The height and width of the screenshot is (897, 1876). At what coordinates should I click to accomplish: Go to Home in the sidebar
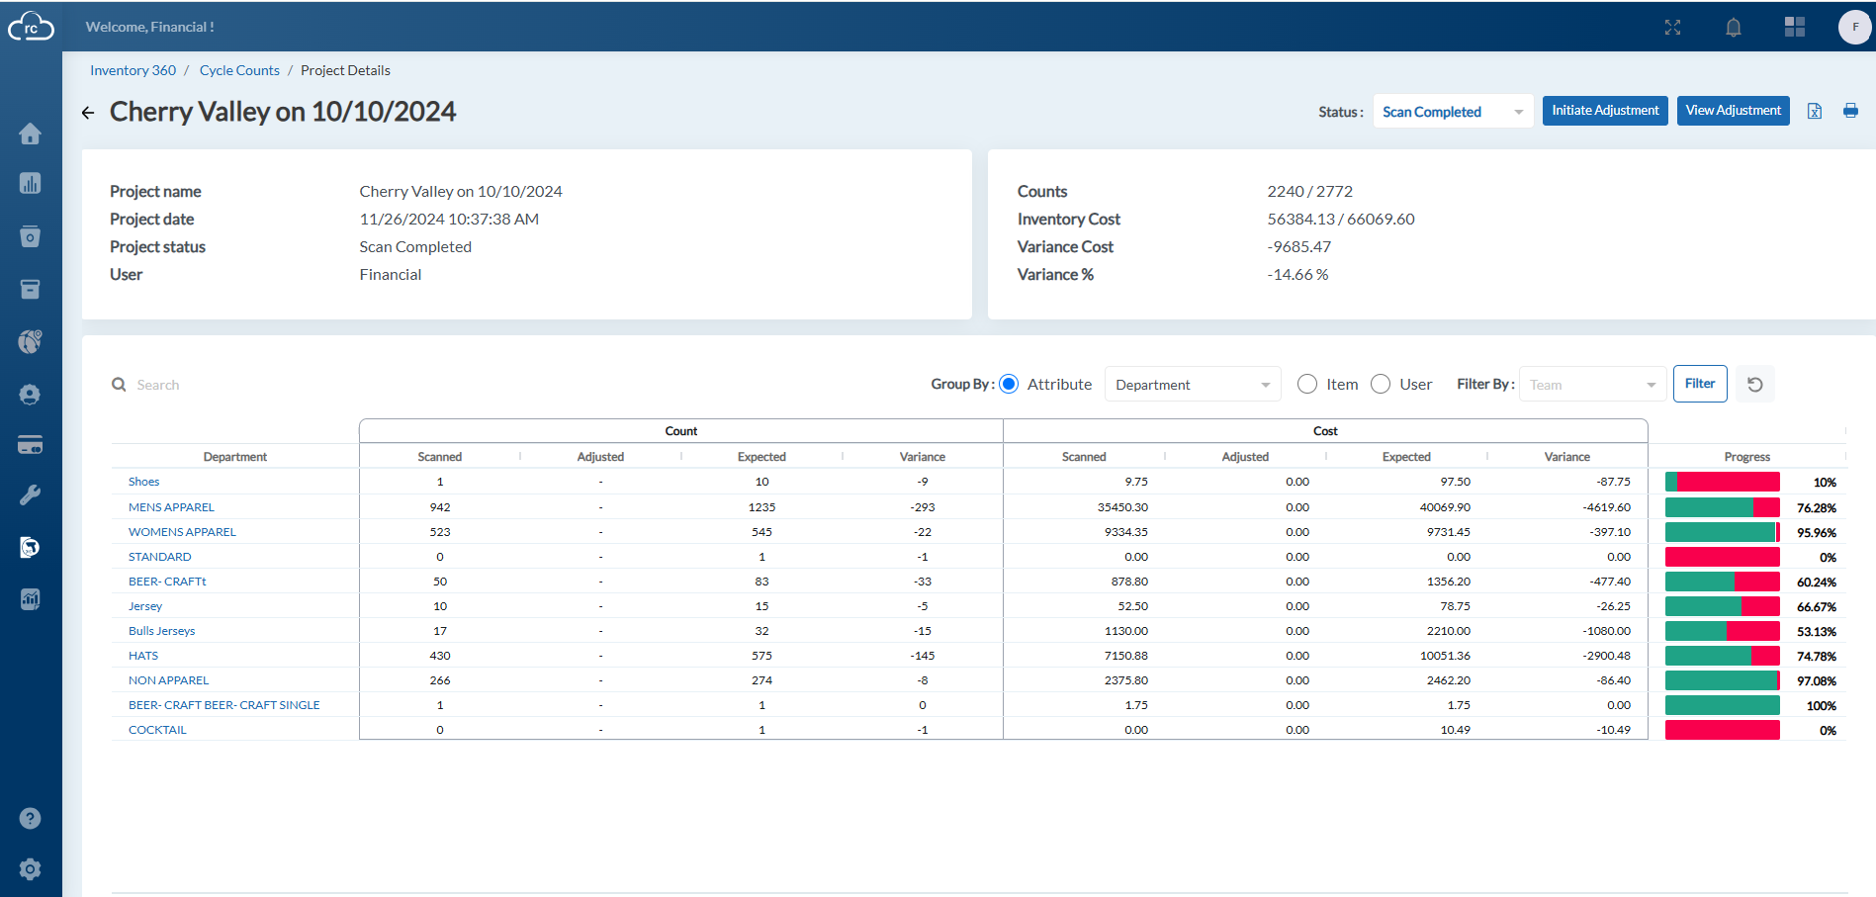click(30, 134)
